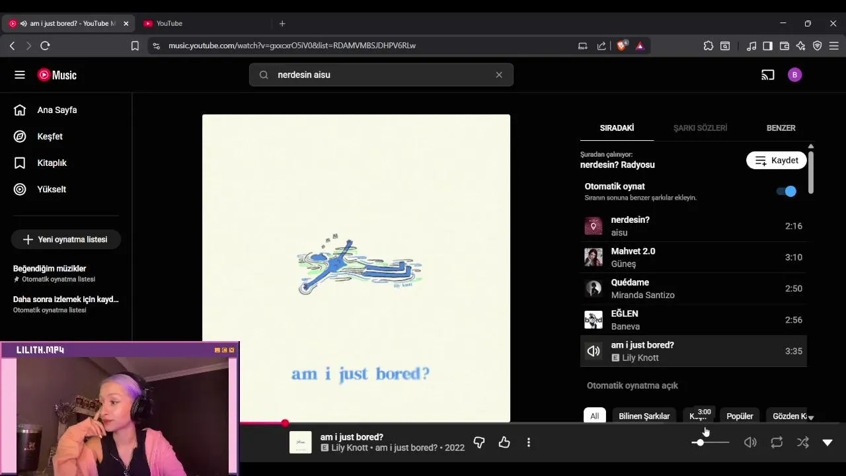Play EĞLEN by Baneva from queue
Viewport: 846px width, 476px height.
pos(693,320)
